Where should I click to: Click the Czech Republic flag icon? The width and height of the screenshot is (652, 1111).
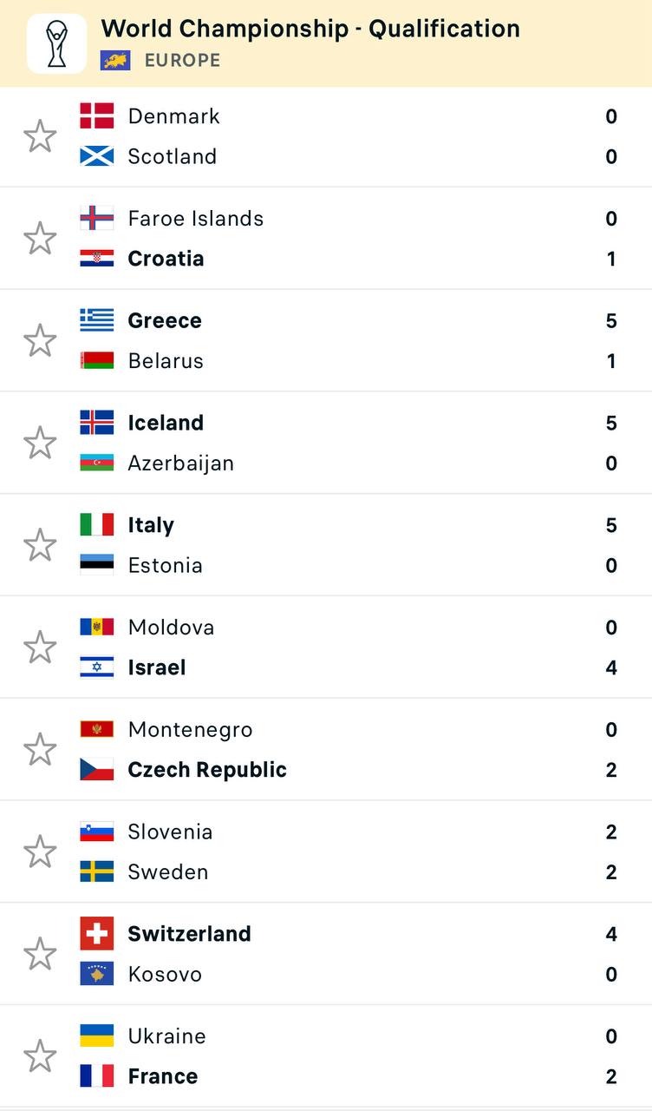click(97, 770)
